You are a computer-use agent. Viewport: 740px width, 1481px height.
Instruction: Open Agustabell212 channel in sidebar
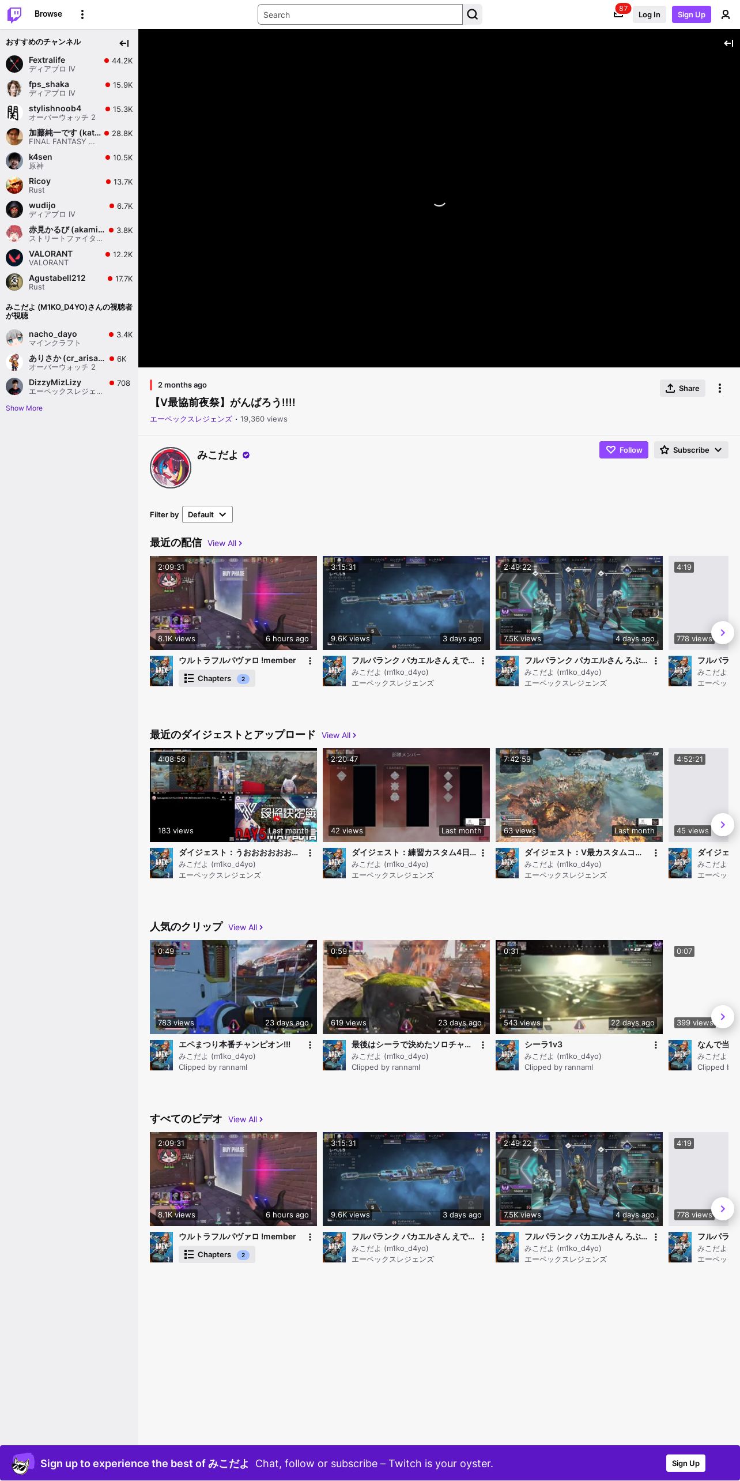(x=69, y=282)
